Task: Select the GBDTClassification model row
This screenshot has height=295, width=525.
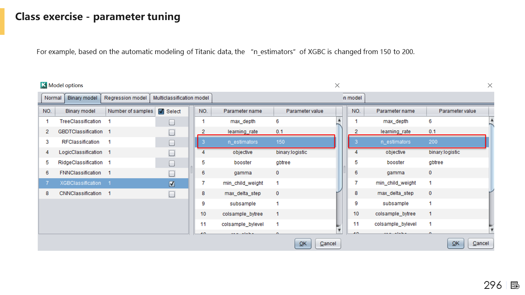Action: (80, 132)
